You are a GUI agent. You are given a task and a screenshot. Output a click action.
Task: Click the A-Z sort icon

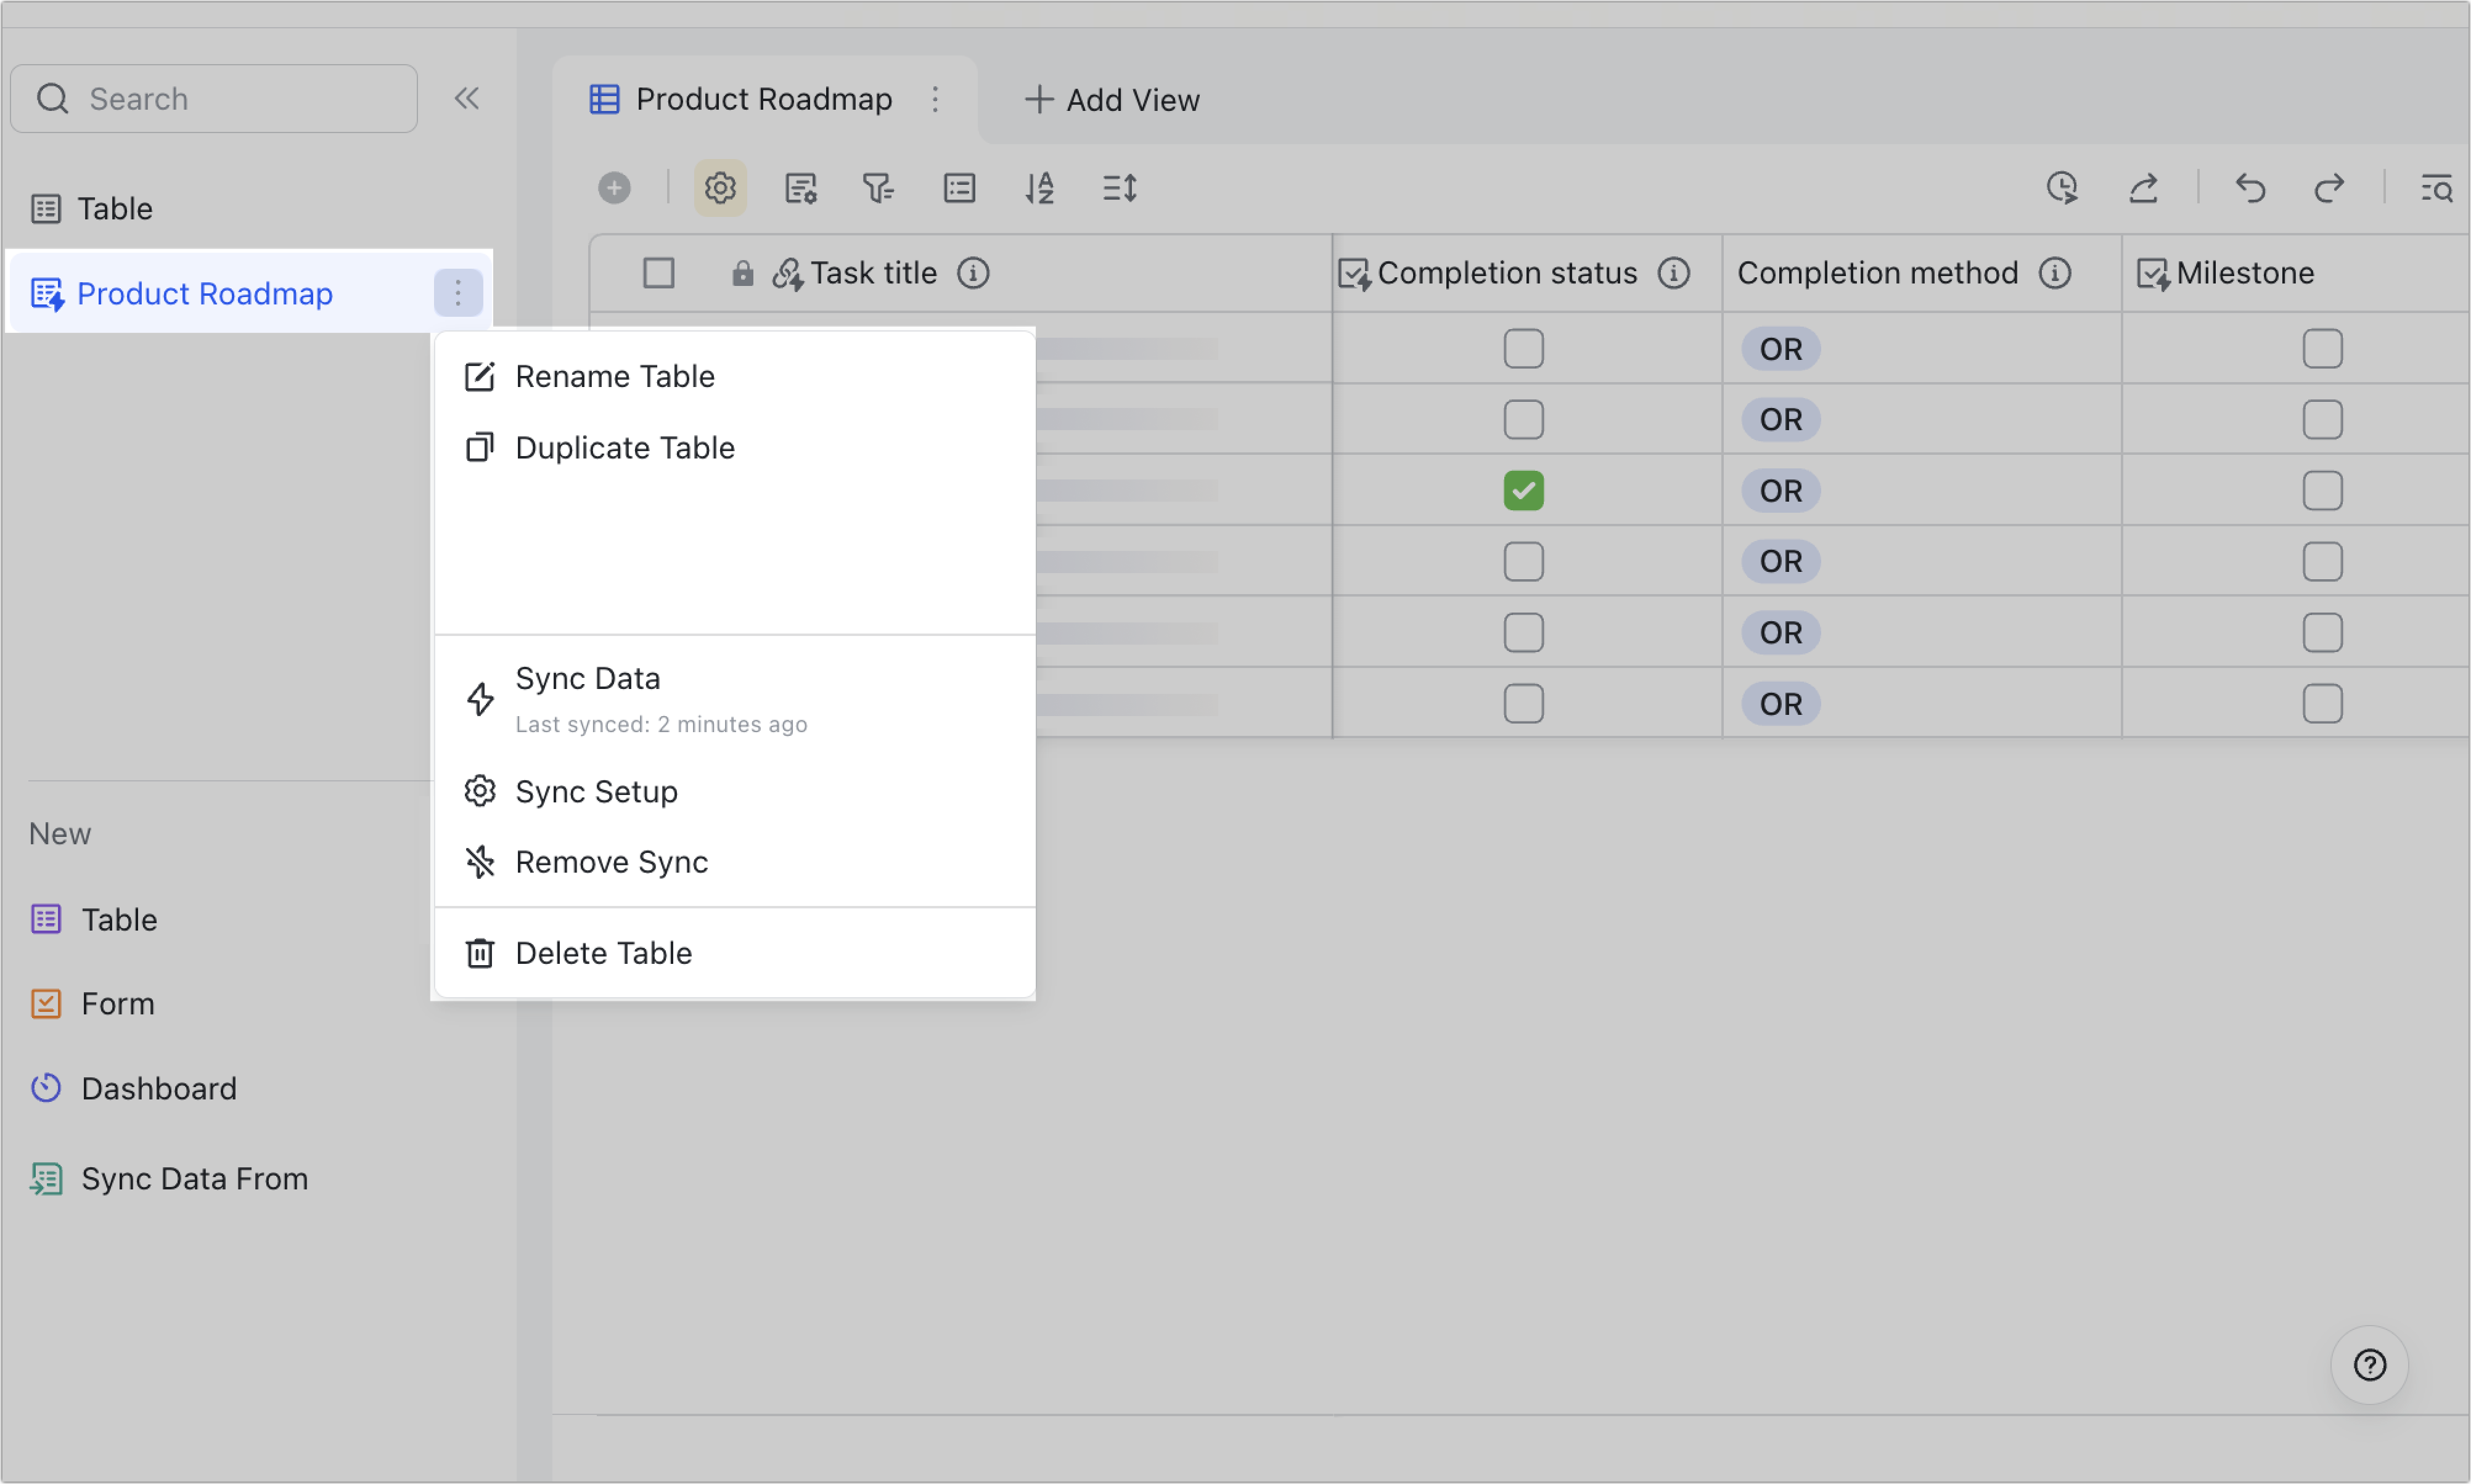tap(1039, 188)
